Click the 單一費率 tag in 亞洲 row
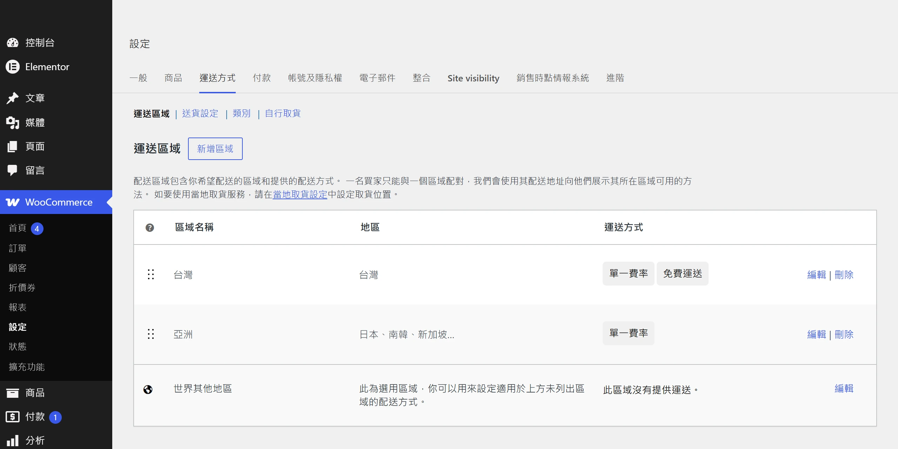The height and width of the screenshot is (449, 898). click(629, 333)
